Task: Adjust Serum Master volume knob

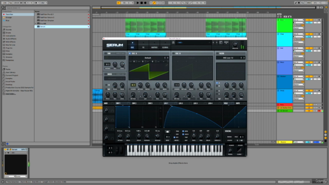Action: (x=235, y=44)
